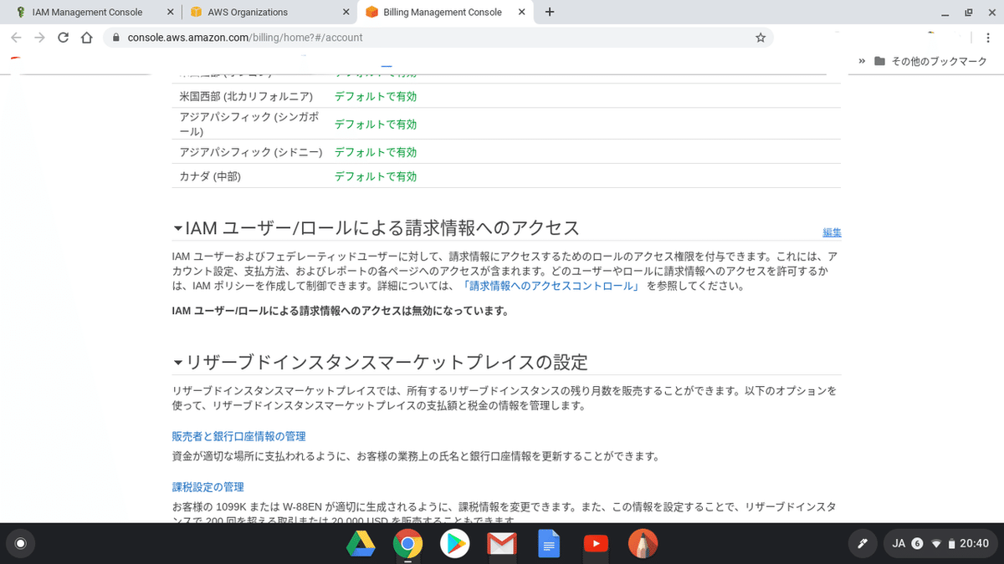1004x564 pixels.
Task: Reload the current page
Action: click(63, 38)
